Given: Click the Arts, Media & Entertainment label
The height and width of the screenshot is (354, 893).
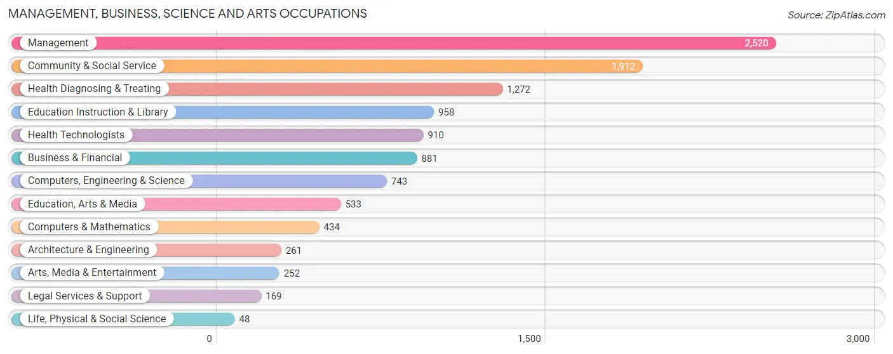Looking at the screenshot, I should [x=92, y=272].
